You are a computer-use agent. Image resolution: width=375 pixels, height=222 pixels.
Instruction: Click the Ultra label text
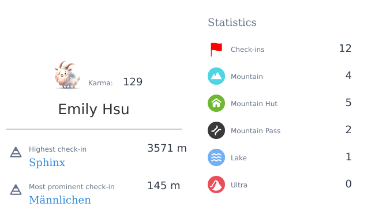pyautogui.click(x=239, y=185)
